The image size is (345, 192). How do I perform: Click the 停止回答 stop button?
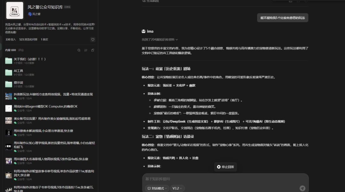(226, 167)
